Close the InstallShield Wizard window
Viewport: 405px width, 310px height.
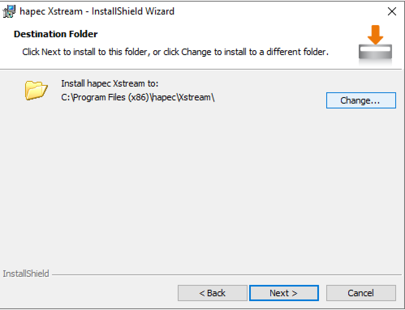392,12
